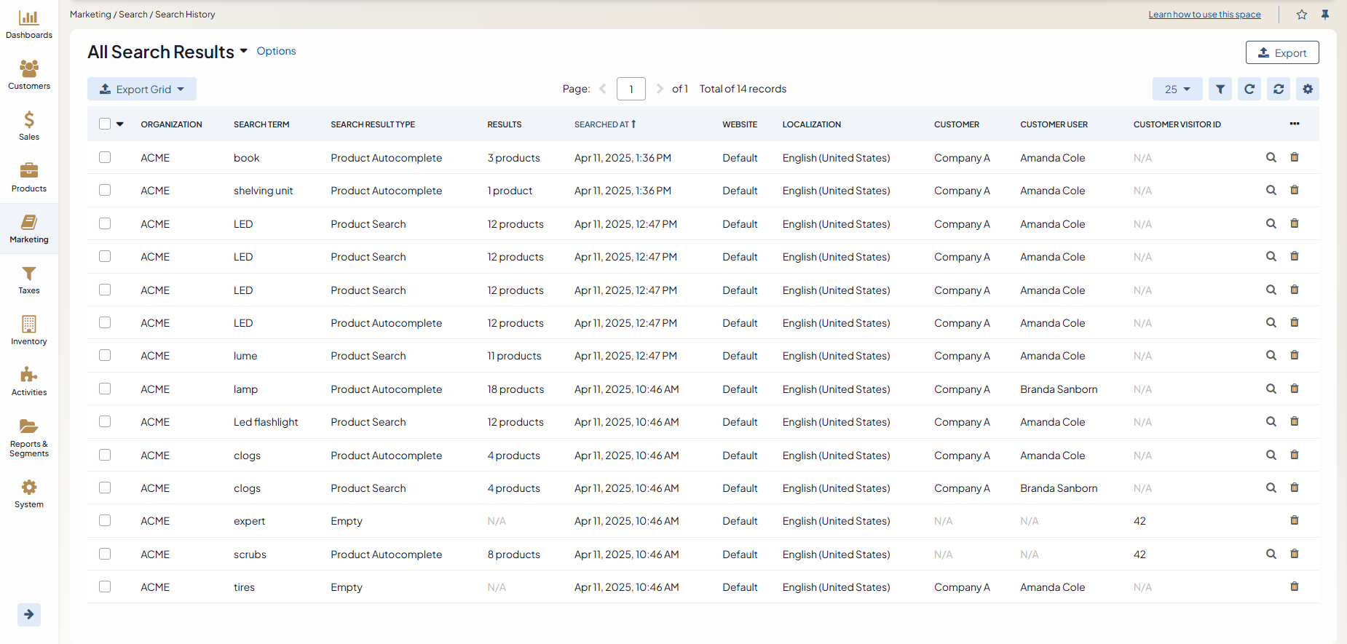Viewport: 1347px width, 644px height.
Task: Open the Export Grid dropdown
Action: 142,89
